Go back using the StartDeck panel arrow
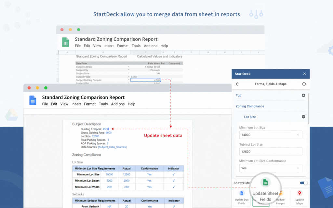 [x=237, y=84]
